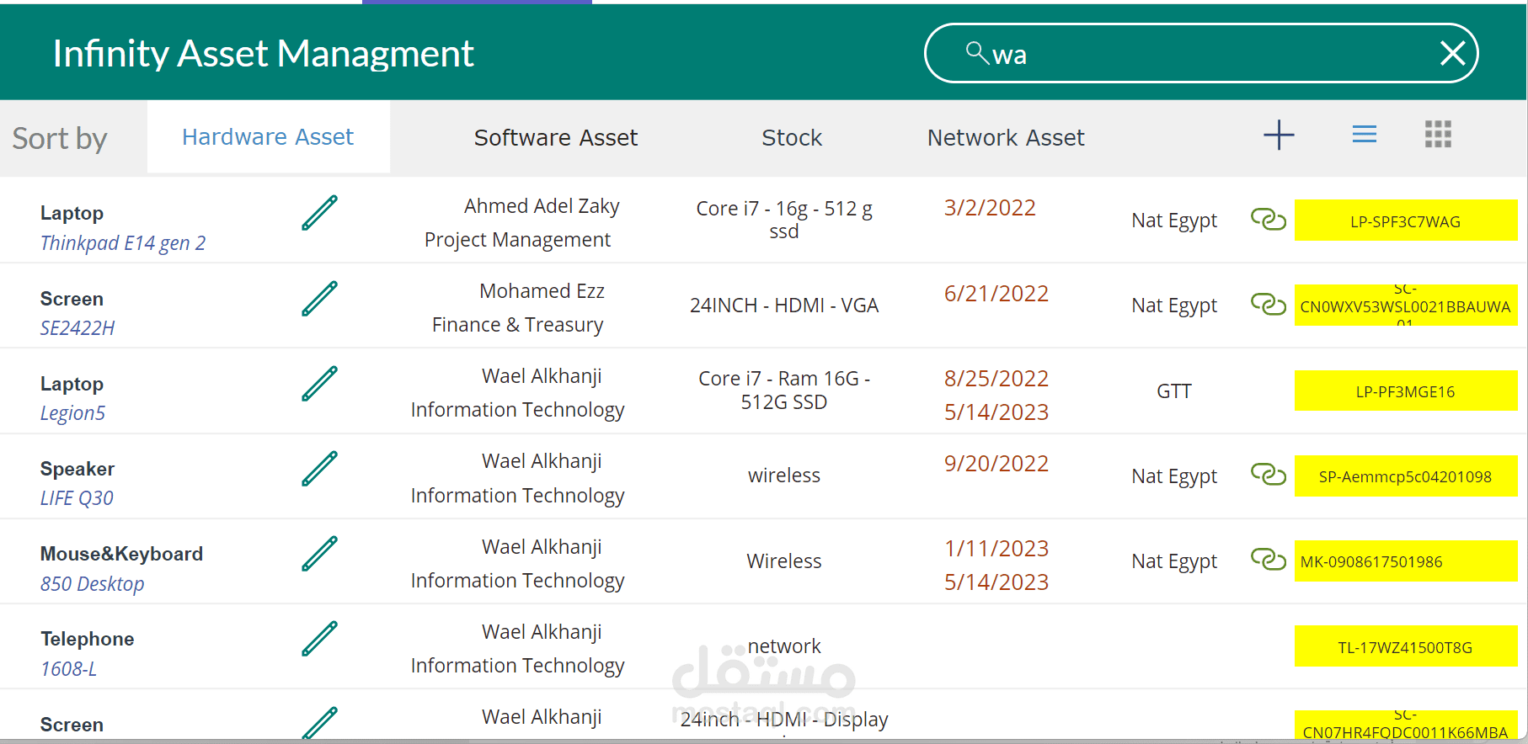The image size is (1528, 744).
Task: Click the TL-17WZ41500T8G yellow tag
Action: [x=1405, y=647]
